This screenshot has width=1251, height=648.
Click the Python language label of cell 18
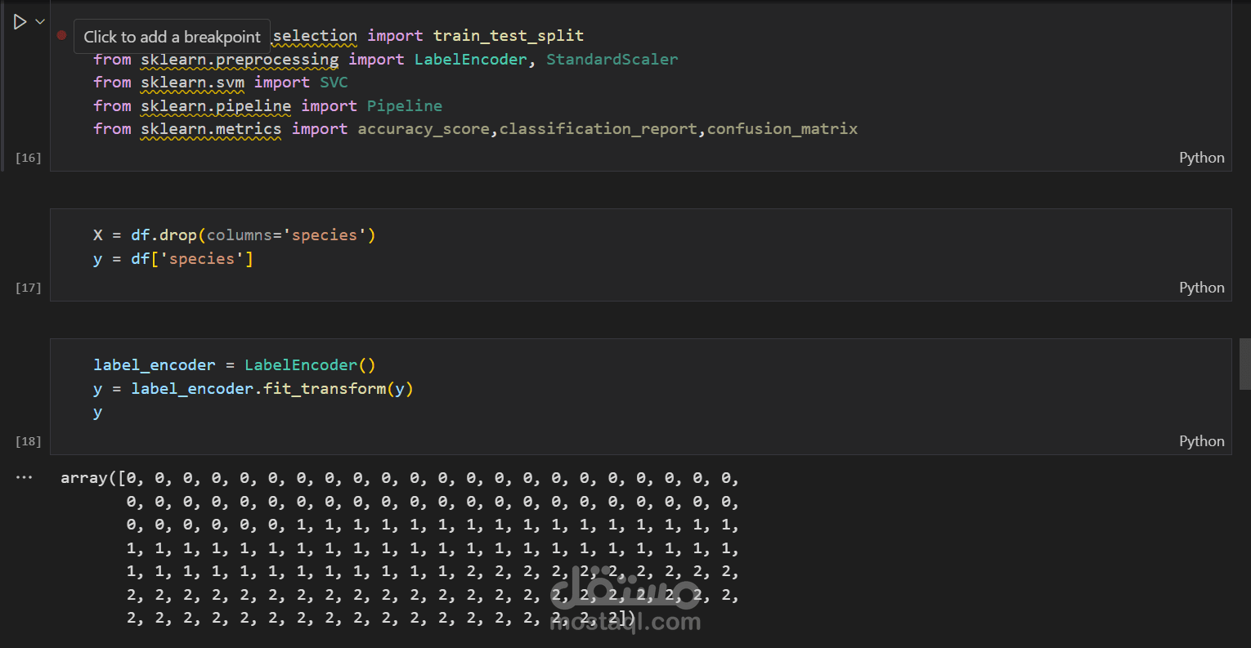(1201, 441)
